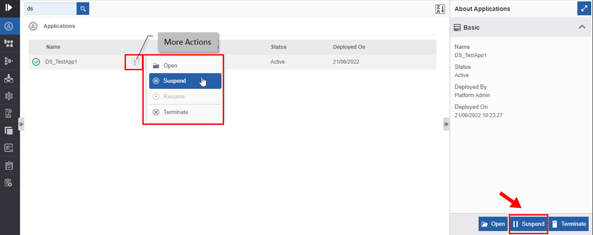This screenshot has height=235, width=593.
Task: Click the Terminate button in details panel
Action: [569, 224]
